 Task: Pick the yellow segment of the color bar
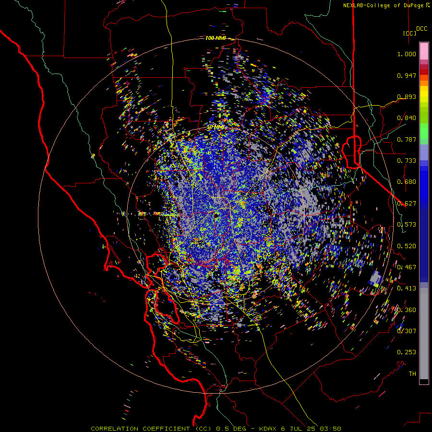pyautogui.click(x=424, y=94)
